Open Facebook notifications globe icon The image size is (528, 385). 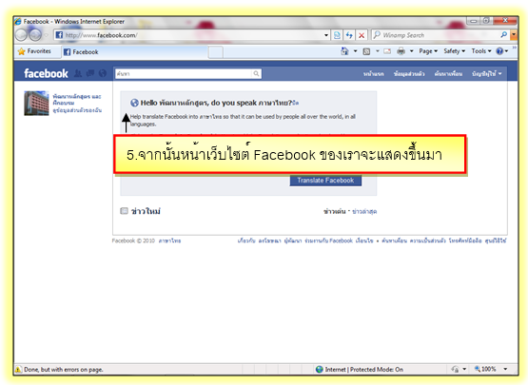pyautogui.click(x=103, y=73)
